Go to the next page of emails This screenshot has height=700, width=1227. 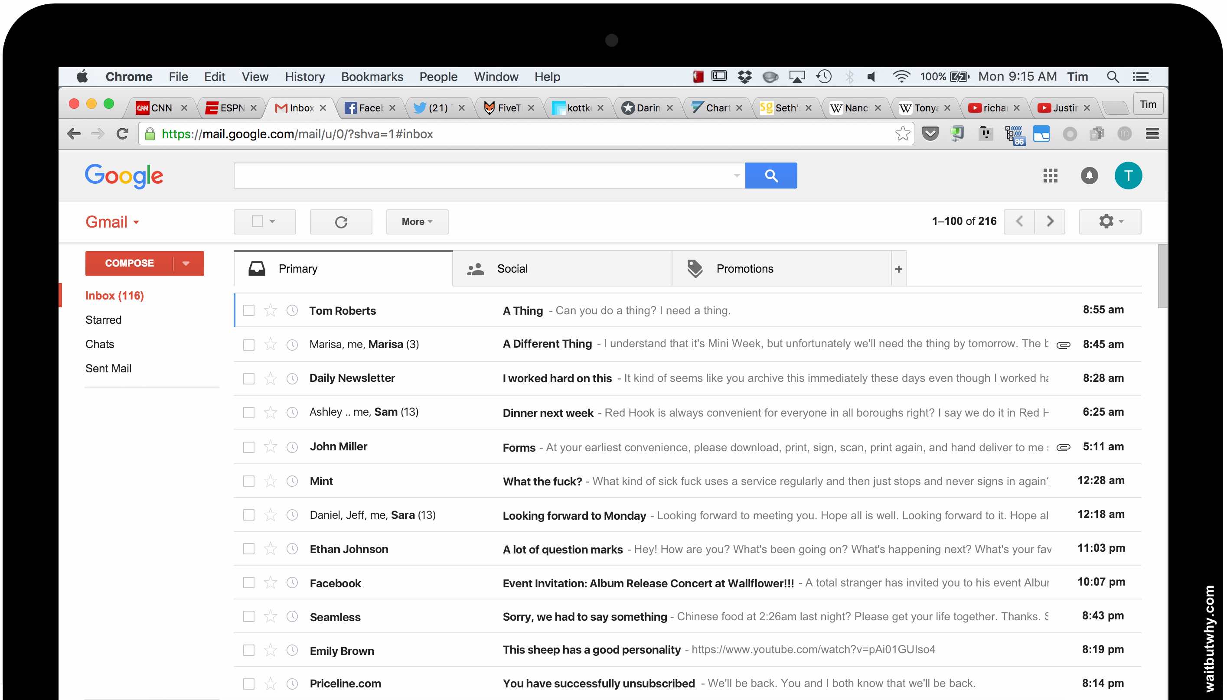pyautogui.click(x=1050, y=221)
